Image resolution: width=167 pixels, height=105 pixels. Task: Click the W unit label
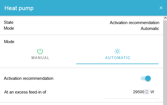152,92
